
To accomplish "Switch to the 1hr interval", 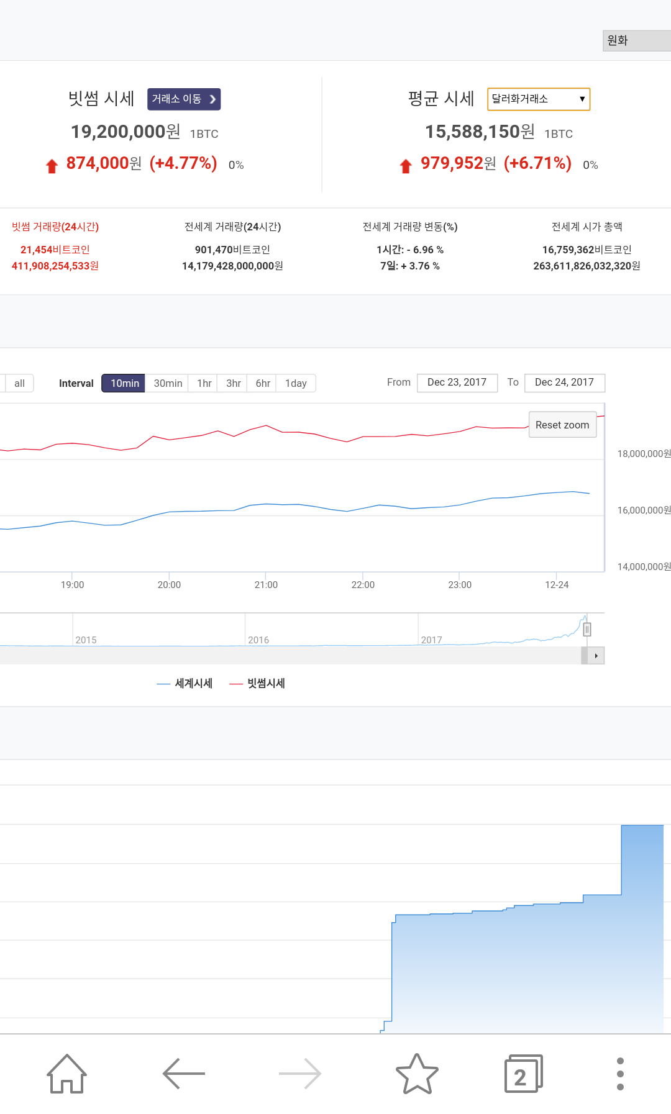I will pyautogui.click(x=204, y=383).
